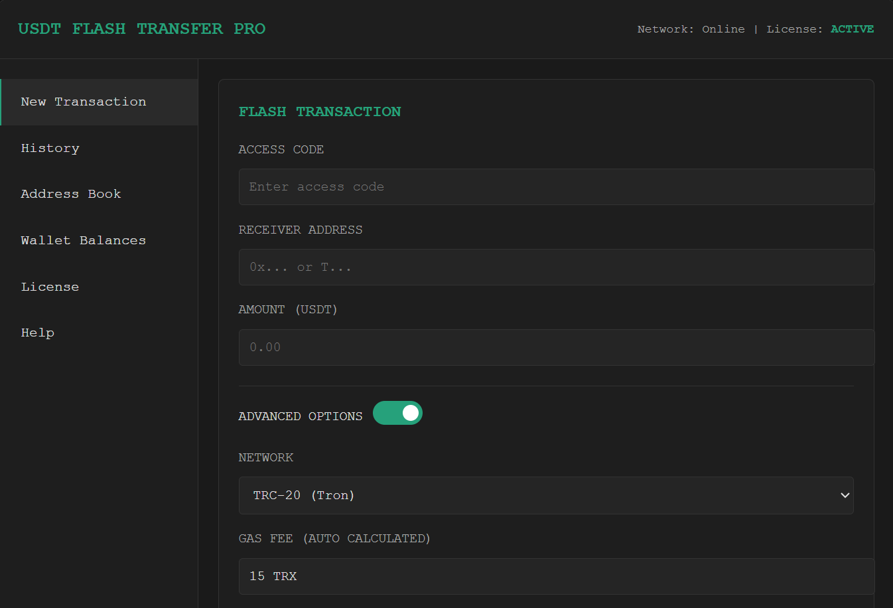Click the Access Code input field

point(556,187)
